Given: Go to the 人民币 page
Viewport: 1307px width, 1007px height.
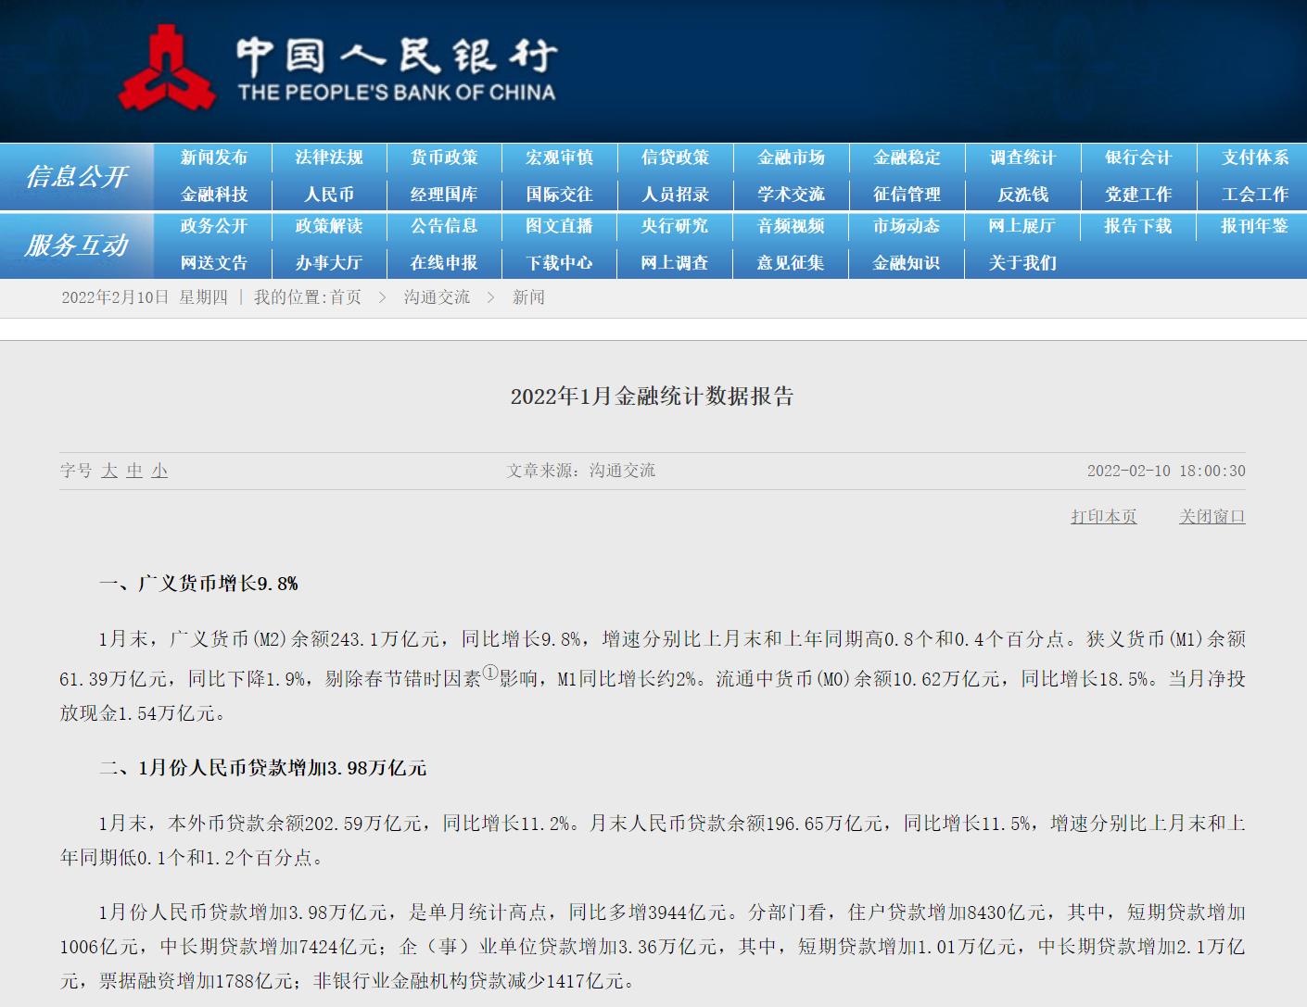Looking at the screenshot, I should tap(329, 195).
